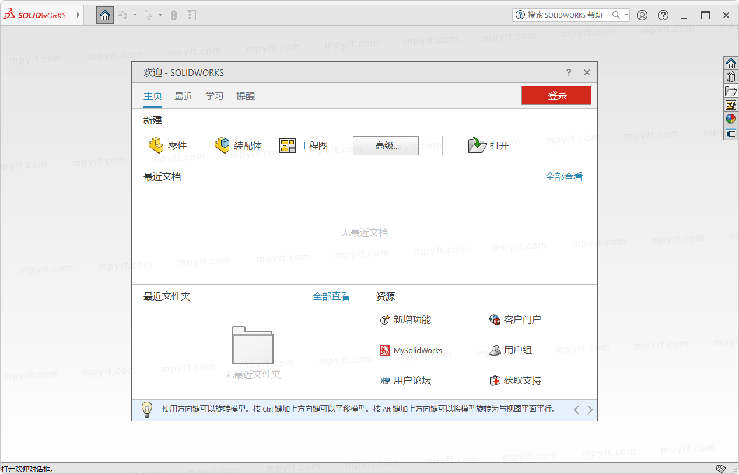Click the magnifier search icon

(x=616, y=15)
